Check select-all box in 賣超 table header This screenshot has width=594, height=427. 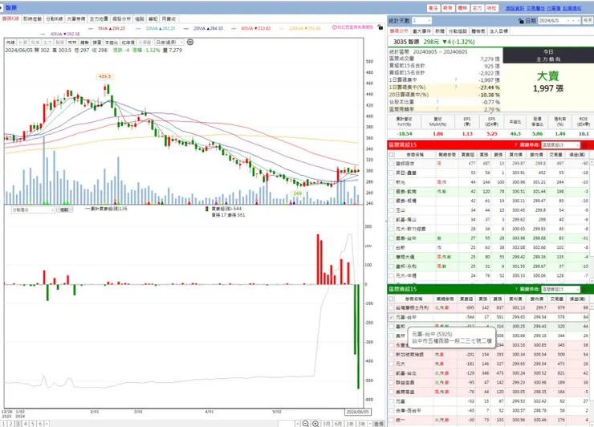point(391,299)
